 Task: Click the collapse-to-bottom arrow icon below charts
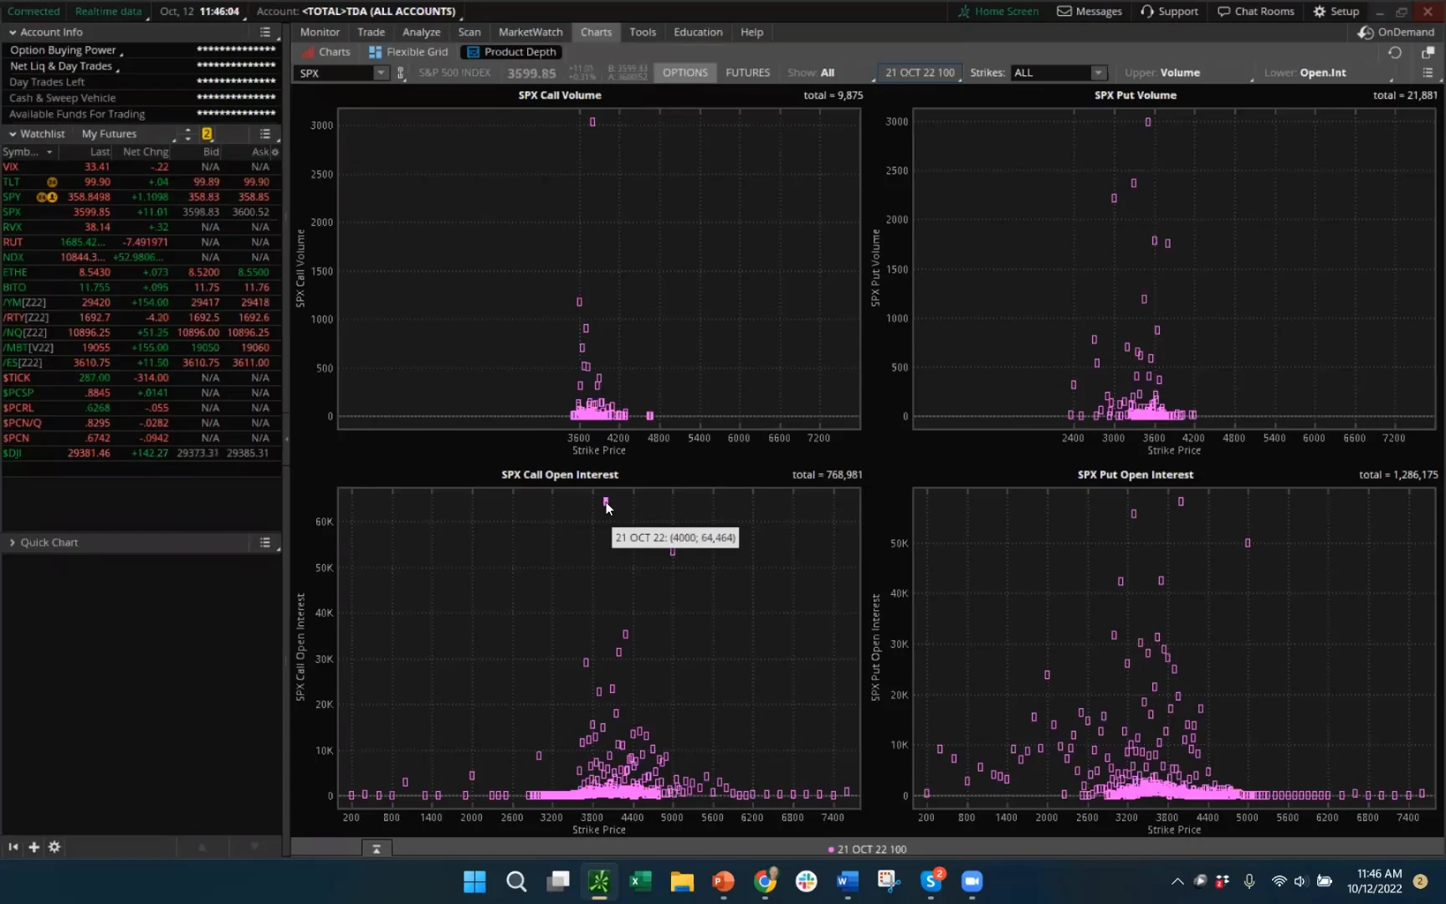coord(377,849)
